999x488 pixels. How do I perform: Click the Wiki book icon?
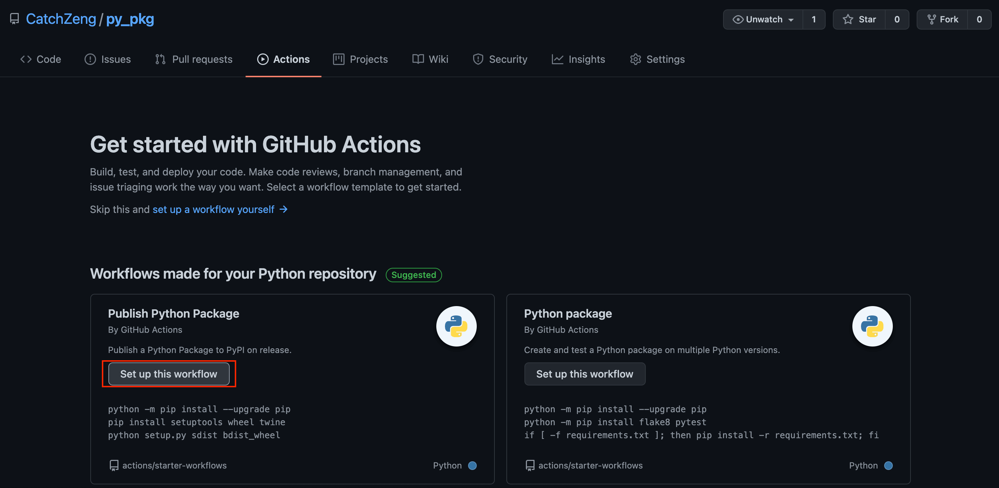[x=418, y=59]
